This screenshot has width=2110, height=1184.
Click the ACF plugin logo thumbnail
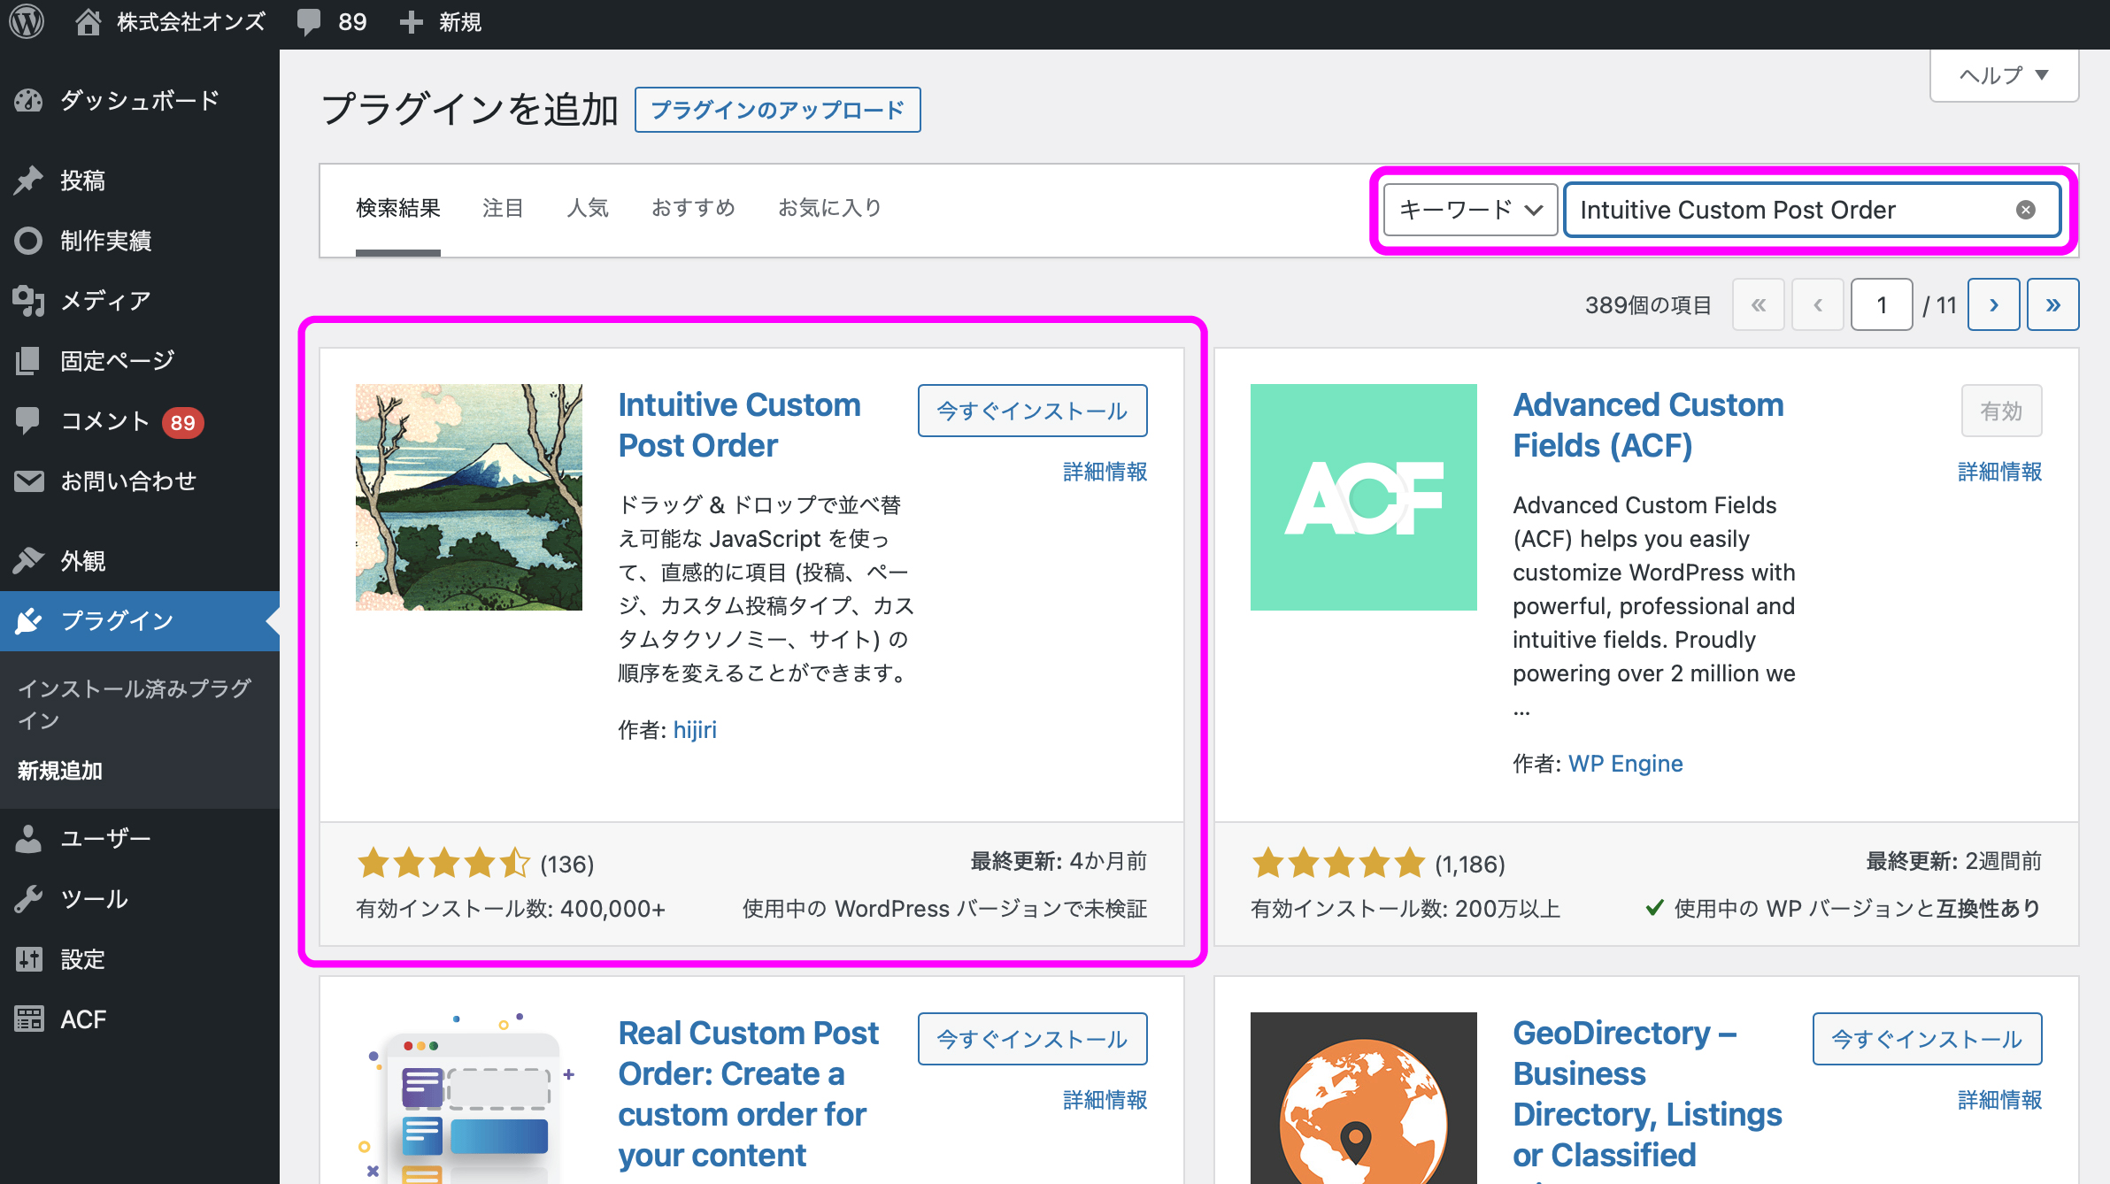click(x=1364, y=497)
